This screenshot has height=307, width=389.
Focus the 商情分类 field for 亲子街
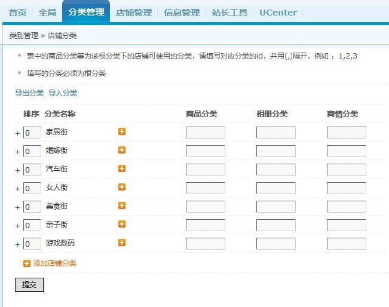tap(347, 225)
